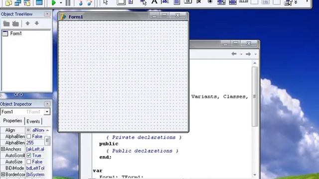319x179 pixels.
Task: Move component down in Object TreeView
Action: click(36, 23)
